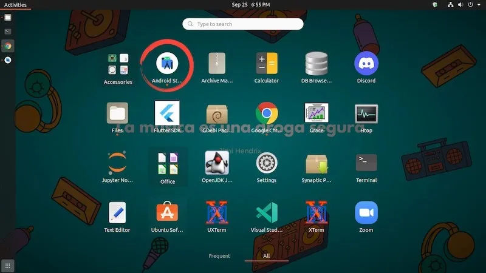
Task: Switch to the Frequent tab
Action: (219, 256)
